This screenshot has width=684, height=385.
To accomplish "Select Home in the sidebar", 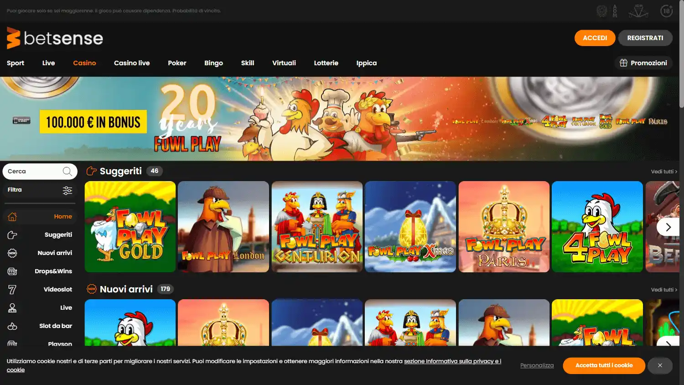I will point(40,217).
